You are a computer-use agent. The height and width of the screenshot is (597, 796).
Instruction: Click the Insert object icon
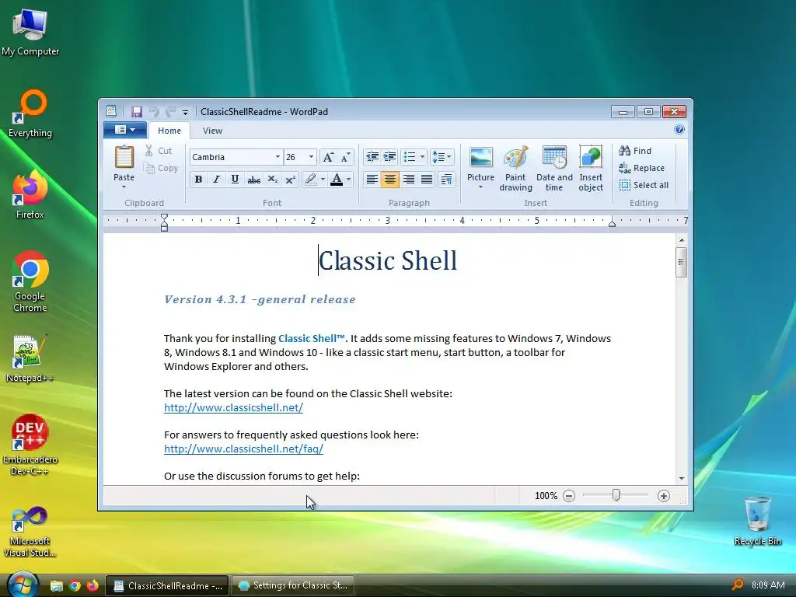[x=591, y=157]
